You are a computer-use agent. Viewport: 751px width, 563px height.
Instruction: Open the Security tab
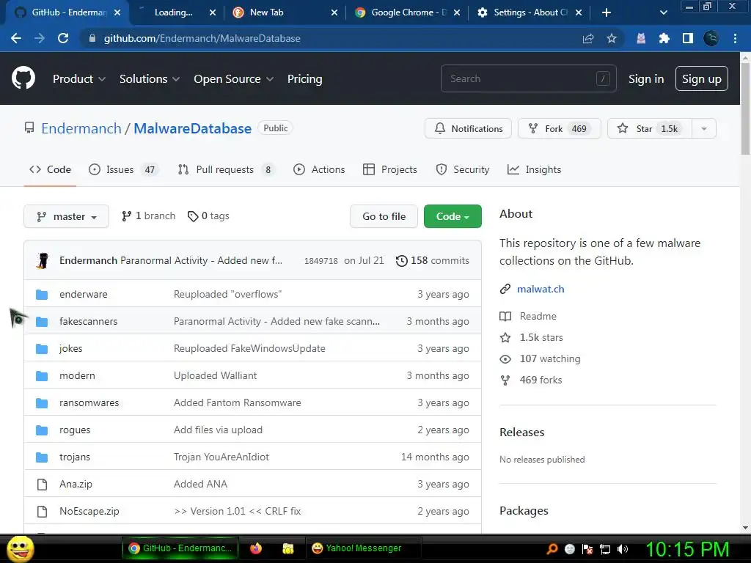(463, 169)
